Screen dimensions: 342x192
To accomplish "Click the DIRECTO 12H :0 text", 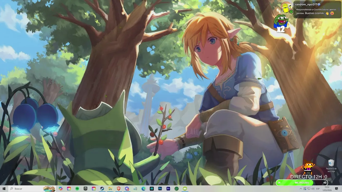I will tap(309, 177).
